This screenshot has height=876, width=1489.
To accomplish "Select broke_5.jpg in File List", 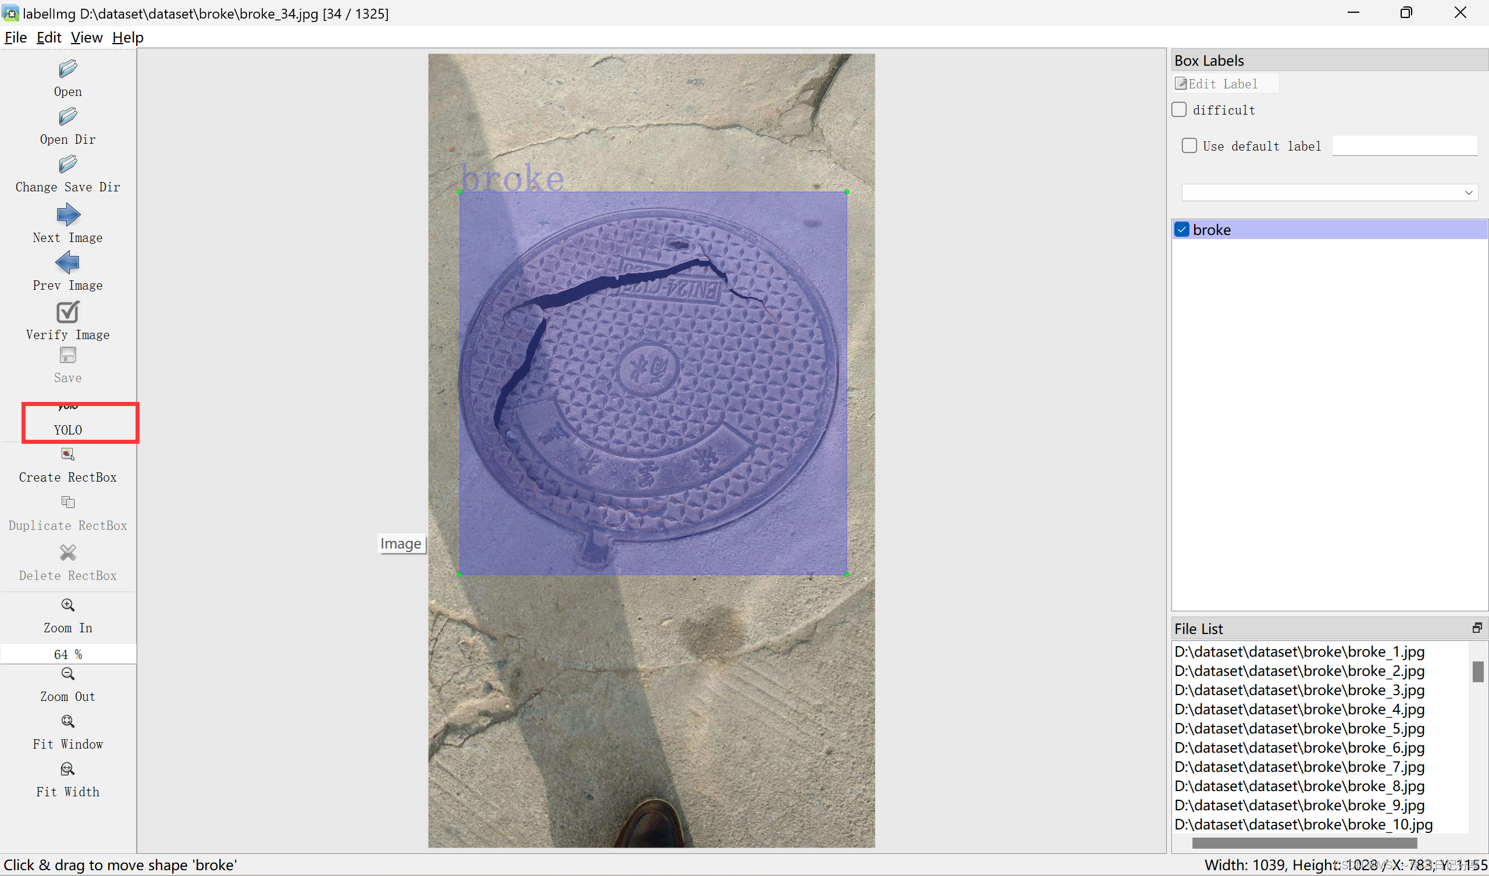I will 1299,729.
